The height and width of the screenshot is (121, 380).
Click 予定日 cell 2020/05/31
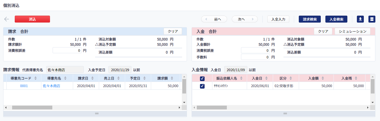(138, 86)
